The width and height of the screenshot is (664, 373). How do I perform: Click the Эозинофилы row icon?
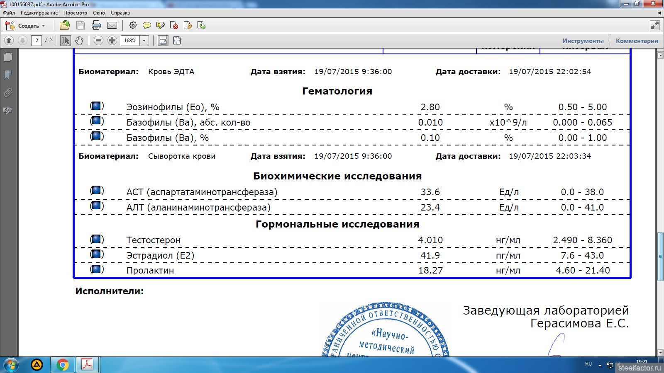(x=97, y=106)
